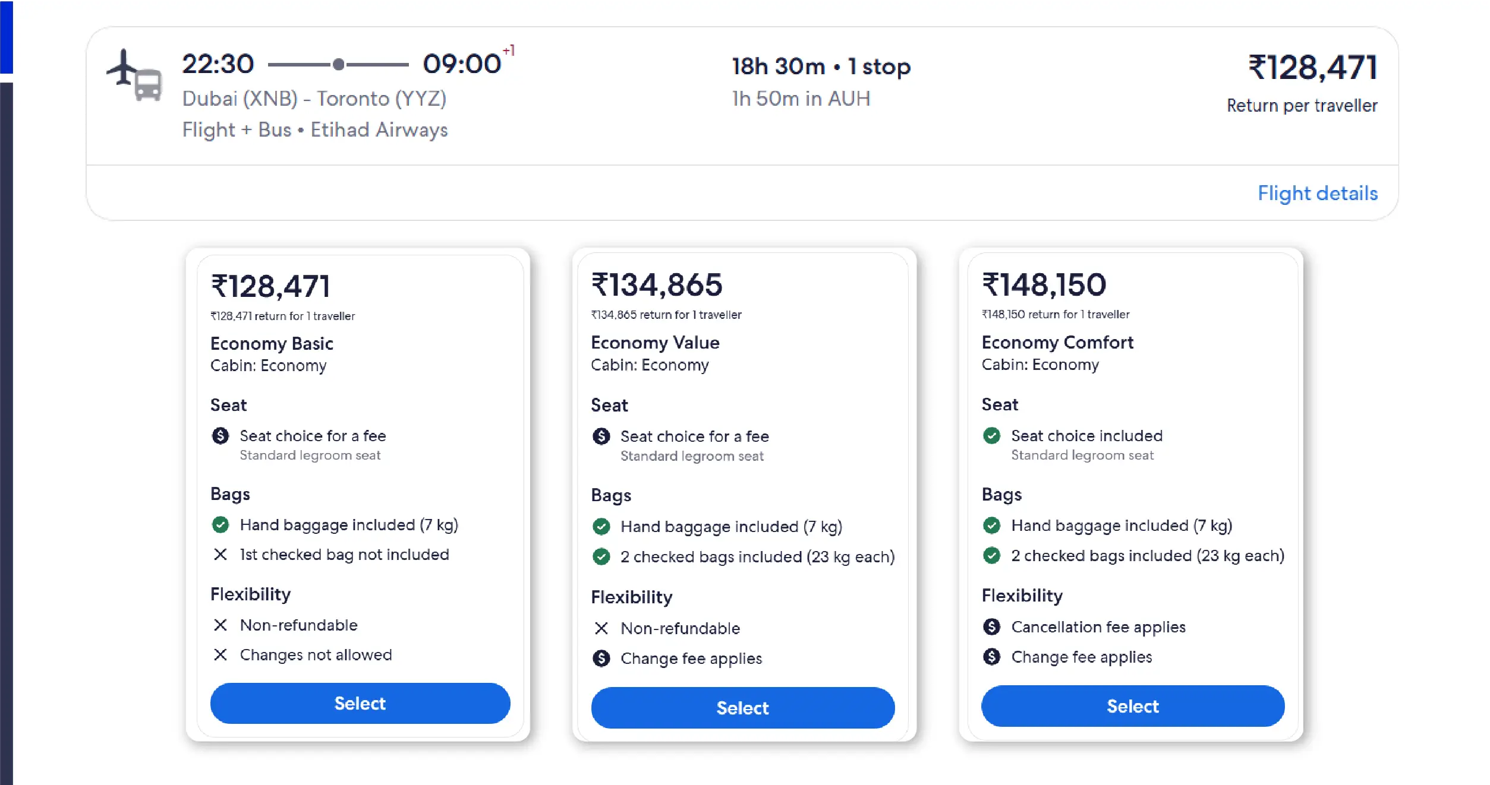Click the fee icon beside Cancellation fee applies
Viewport: 1490px width, 785px height.
991,627
